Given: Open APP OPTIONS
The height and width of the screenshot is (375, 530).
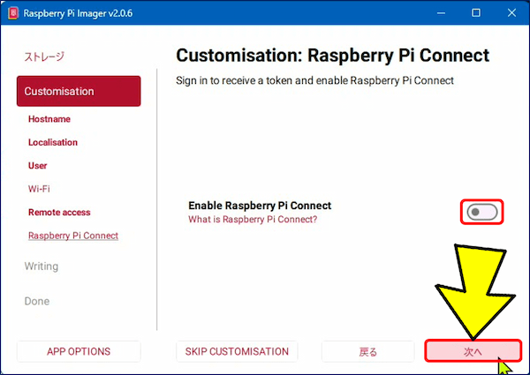Looking at the screenshot, I should coord(79,351).
